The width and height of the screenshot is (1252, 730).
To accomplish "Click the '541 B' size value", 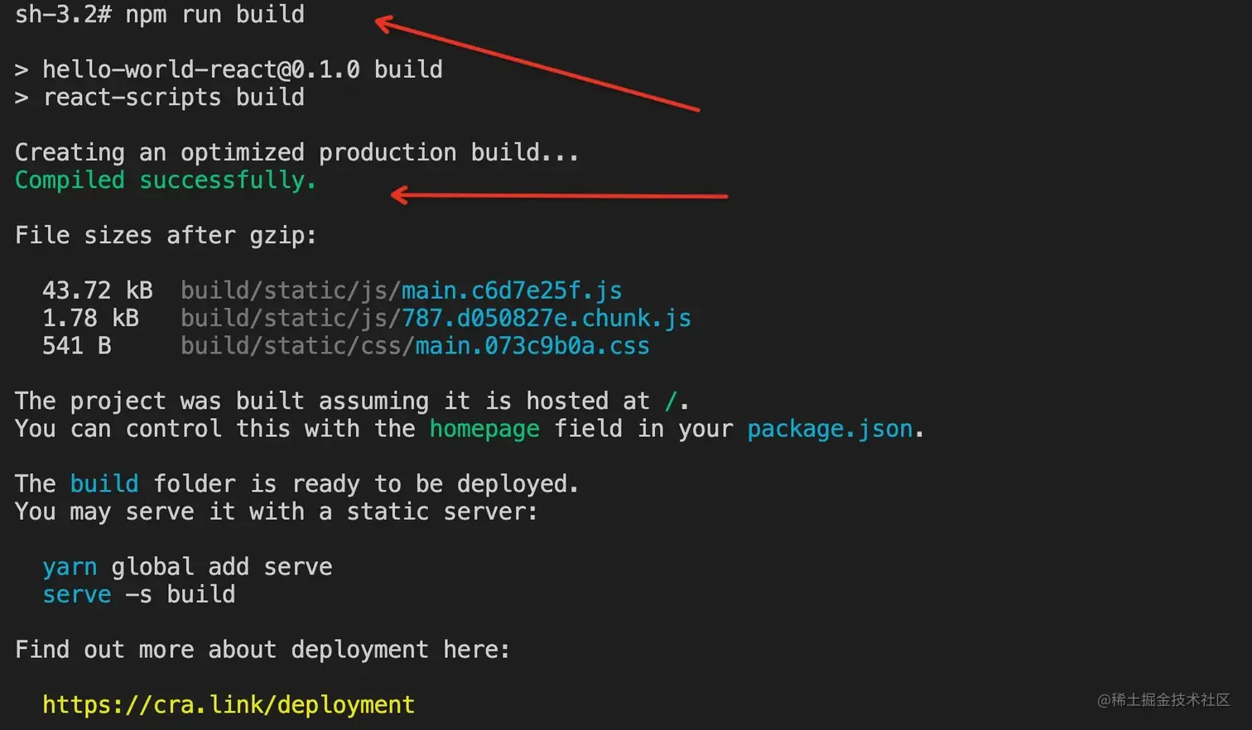I will point(77,346).
